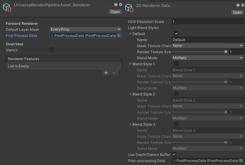Enable the Blend Style 1 checkbox
245x165 pixels.
176,64
